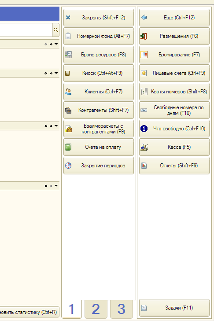Click the magnifier search icon

[55, 30]
